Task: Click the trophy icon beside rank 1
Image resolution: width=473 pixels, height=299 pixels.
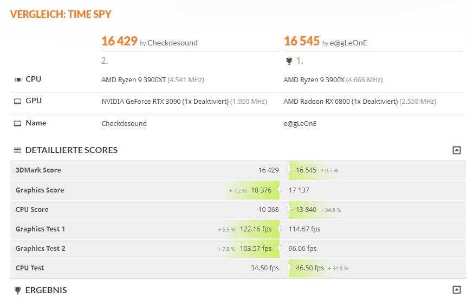Action: pos(289,61)
